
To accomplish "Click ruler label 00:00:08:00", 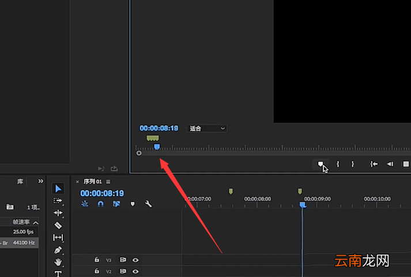I will [x=258, y=199].
